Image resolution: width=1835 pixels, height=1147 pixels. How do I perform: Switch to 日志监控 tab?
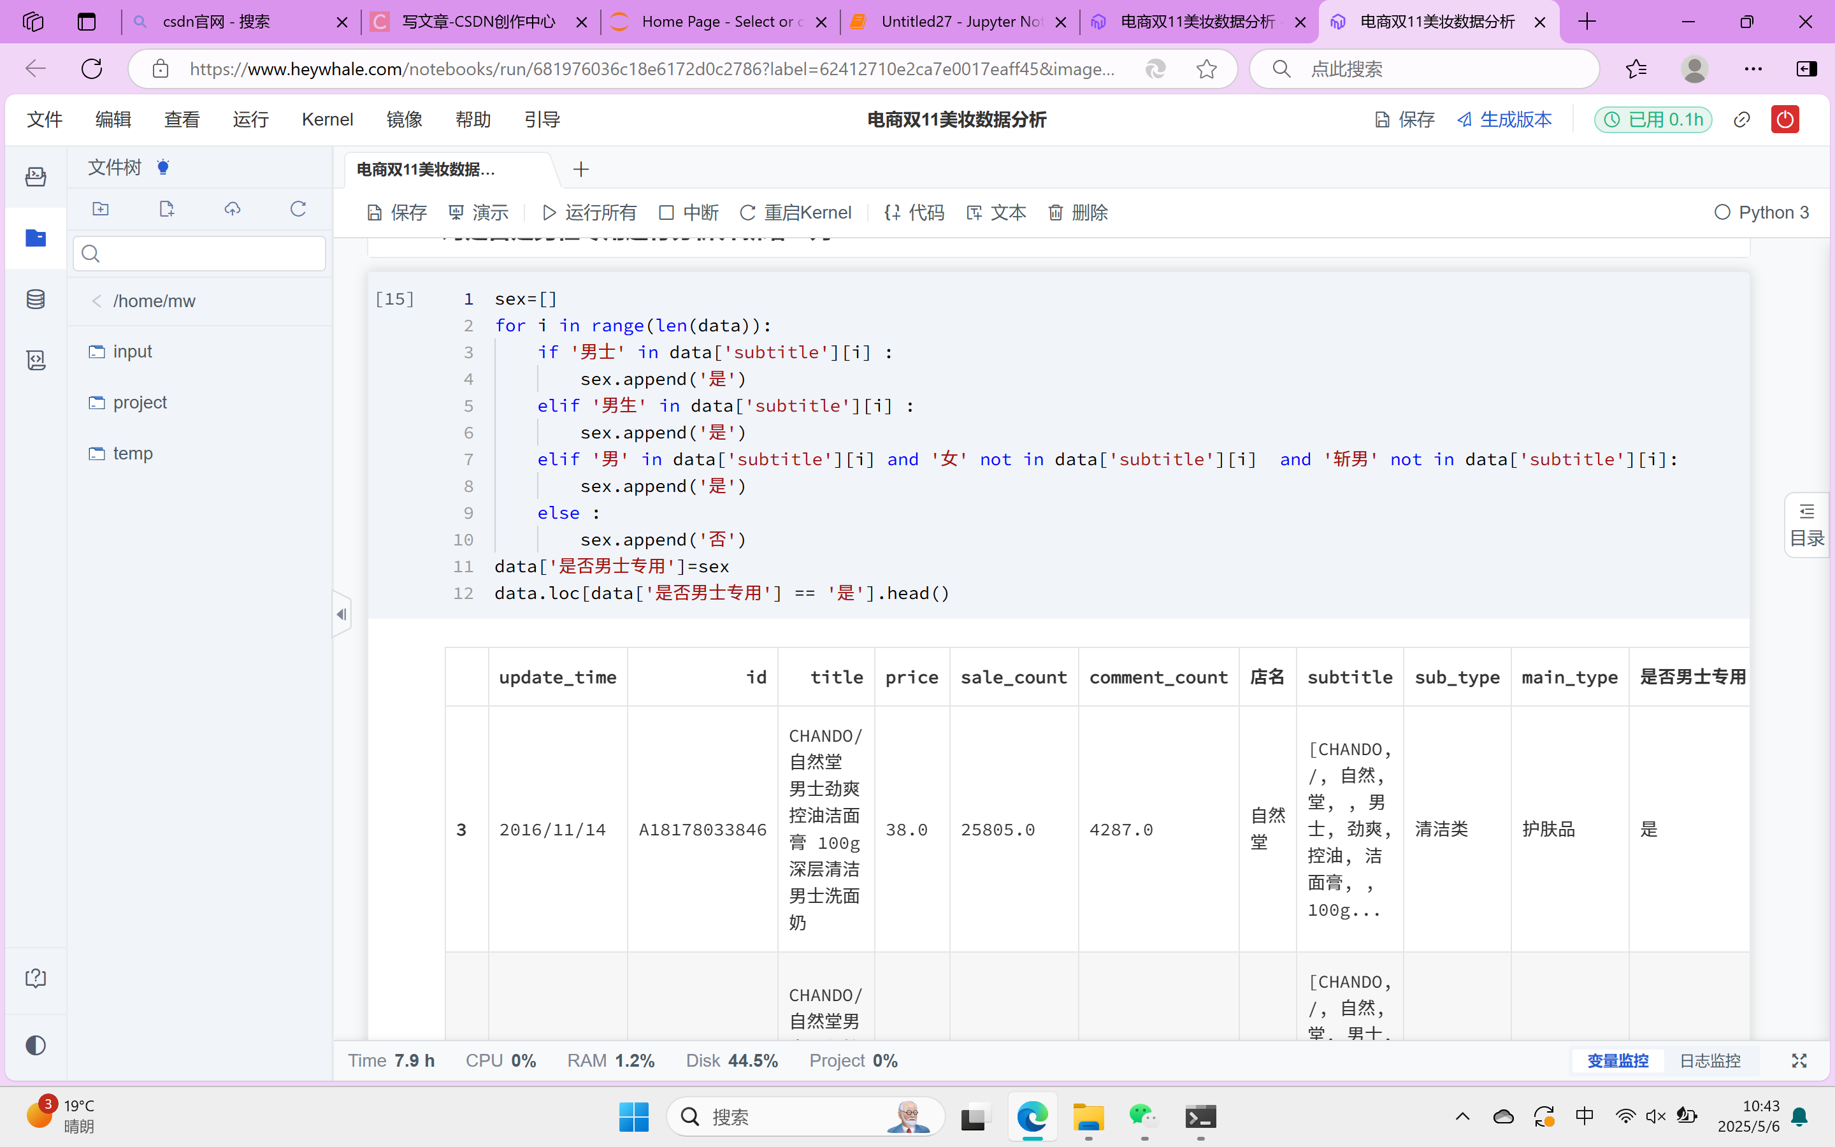click(1710, 1060)
